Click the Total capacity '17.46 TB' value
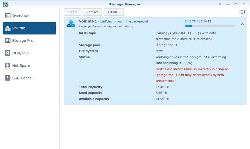The width and height of the screenshot is (250, 149). point(162,87)
